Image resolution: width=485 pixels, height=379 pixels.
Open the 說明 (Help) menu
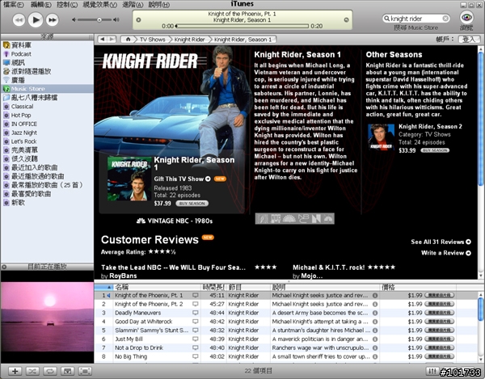tap(159, 5)
